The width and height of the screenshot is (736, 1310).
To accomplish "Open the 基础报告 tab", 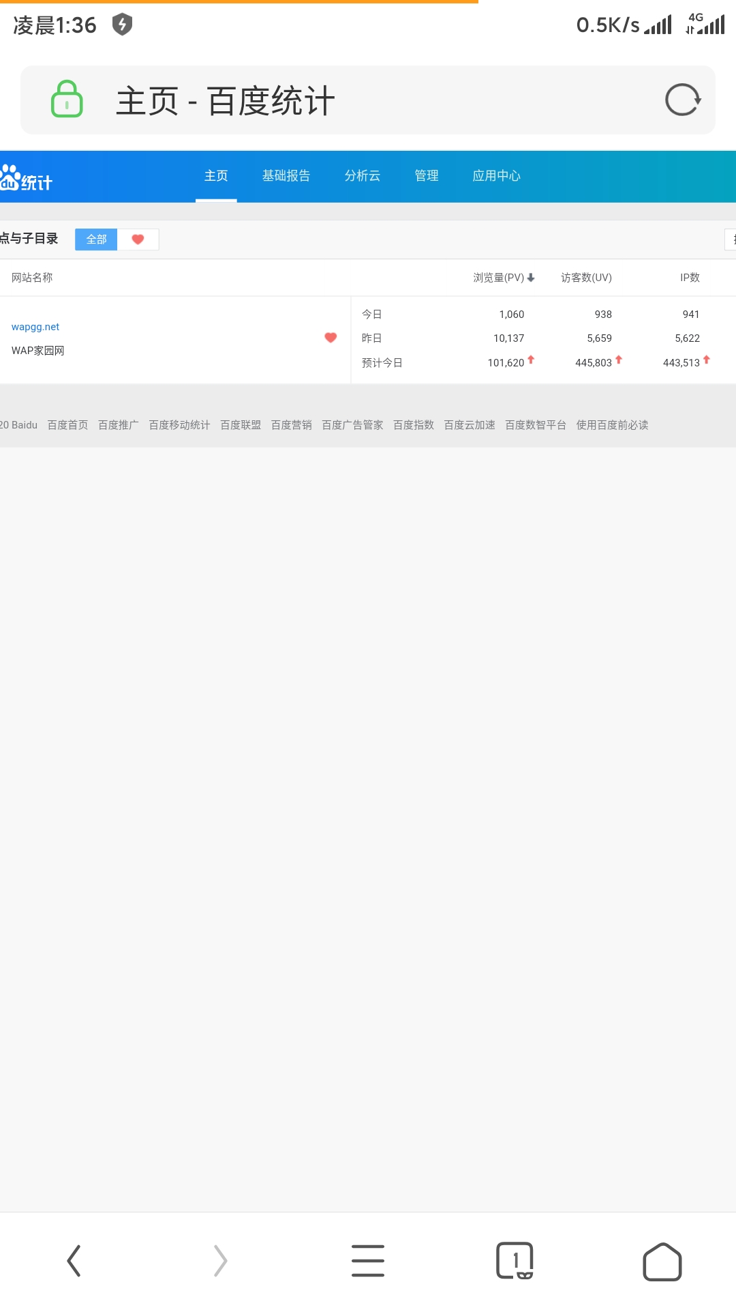I will (x=286, y=176).
